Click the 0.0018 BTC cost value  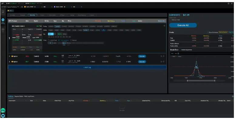(x=175, y=15)
